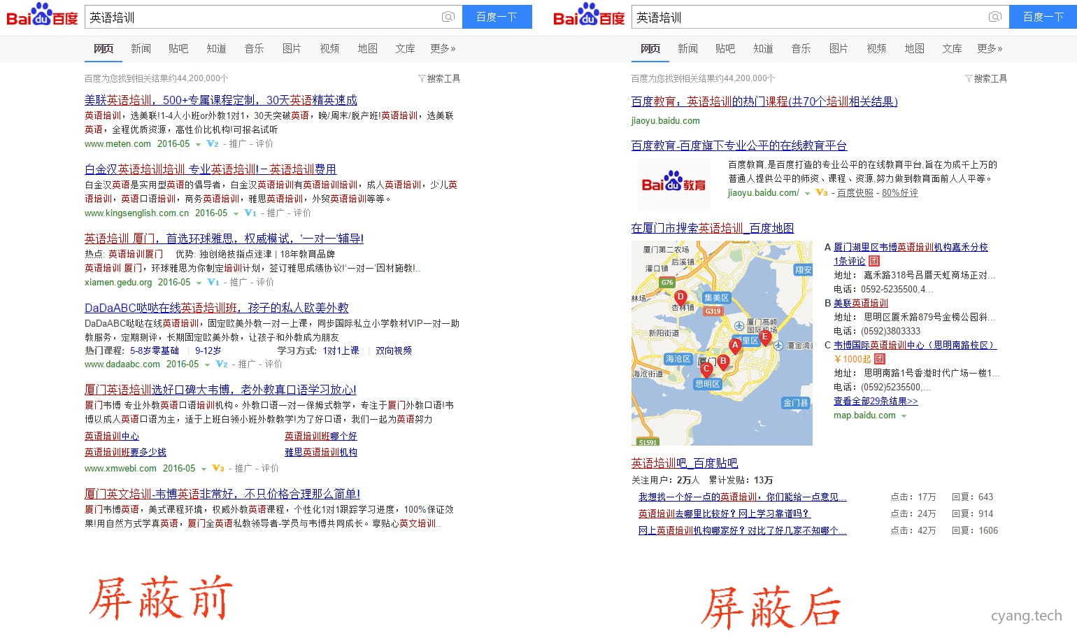Click the camera icon in the right search box
The width and height of the screenshot is (1077, 638).
coord(995,16)
